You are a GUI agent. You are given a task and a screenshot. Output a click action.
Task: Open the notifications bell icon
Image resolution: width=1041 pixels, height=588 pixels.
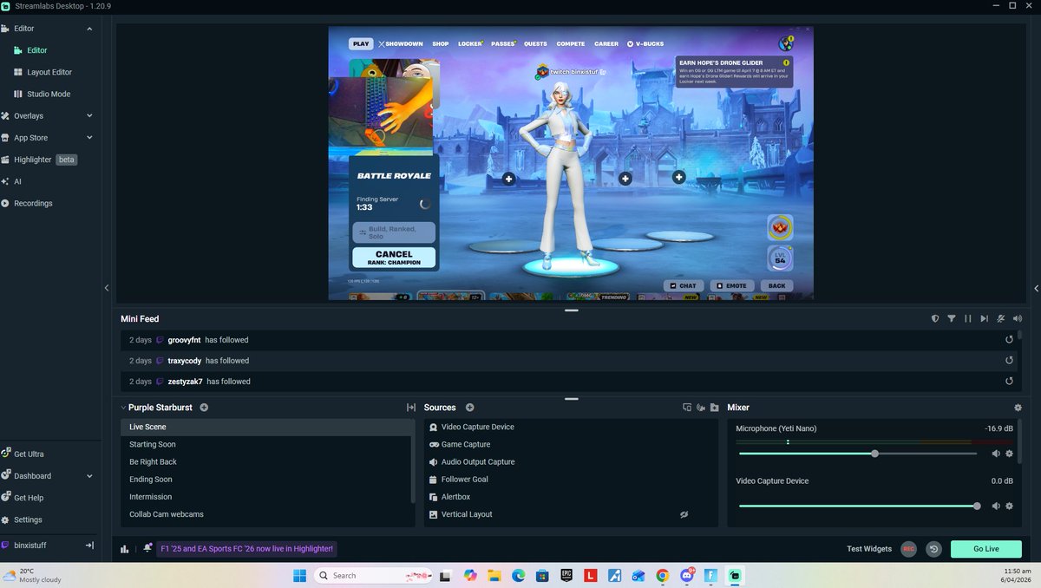click(x=147, y=548)
